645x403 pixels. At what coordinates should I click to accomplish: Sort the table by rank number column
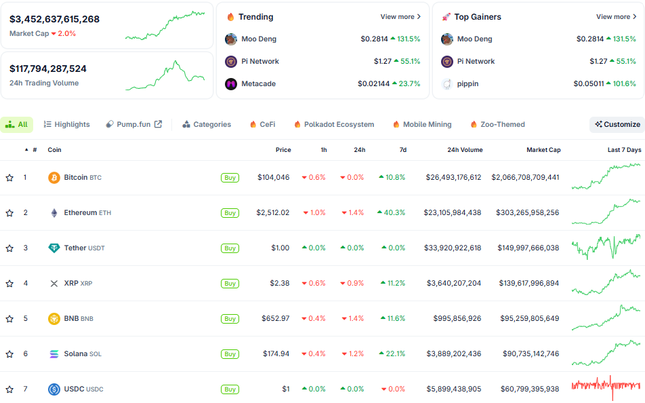(31, 150)
